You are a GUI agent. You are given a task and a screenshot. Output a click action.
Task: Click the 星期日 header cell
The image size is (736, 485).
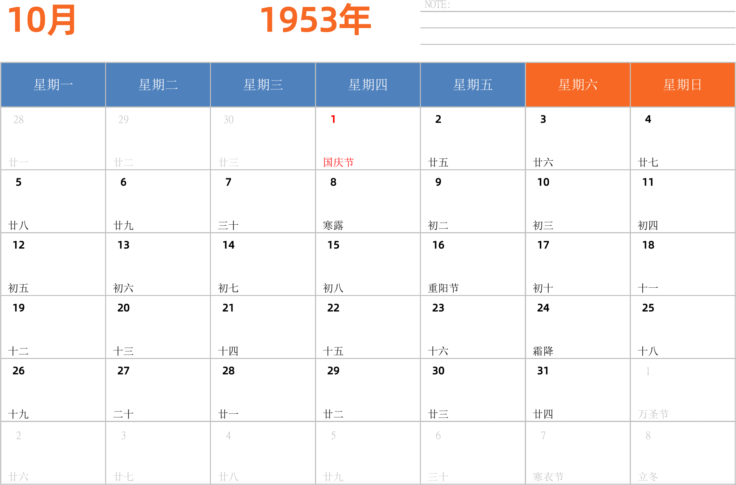pyautogui.click(x=682, y=85)
